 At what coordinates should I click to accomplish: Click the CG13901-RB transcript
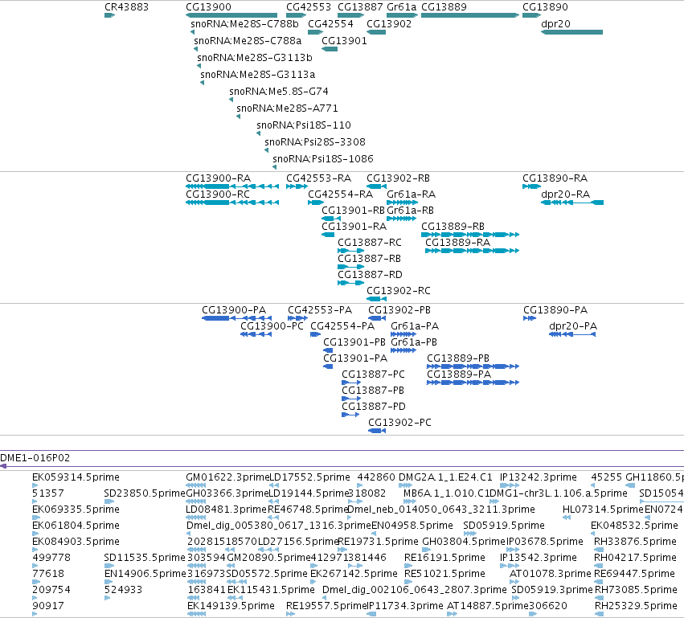click(x=330, y=219)
